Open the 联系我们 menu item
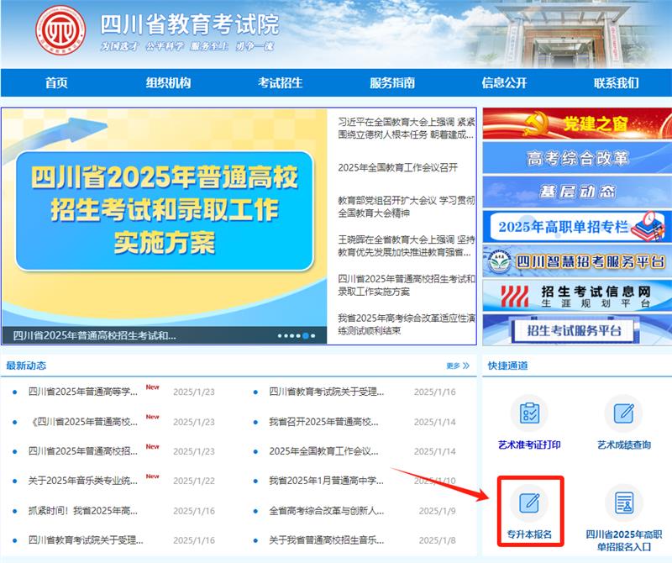This screenshot has width=672, height=563. (x=617, y=82)
